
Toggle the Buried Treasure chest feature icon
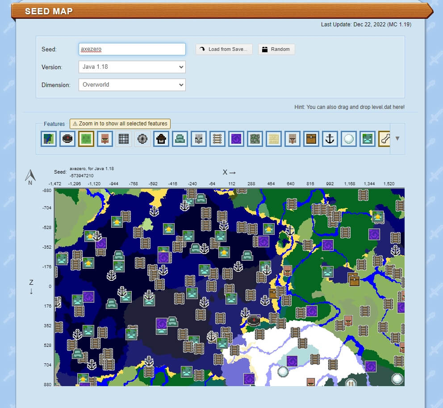pyautogui.click(x=311, y=139)
